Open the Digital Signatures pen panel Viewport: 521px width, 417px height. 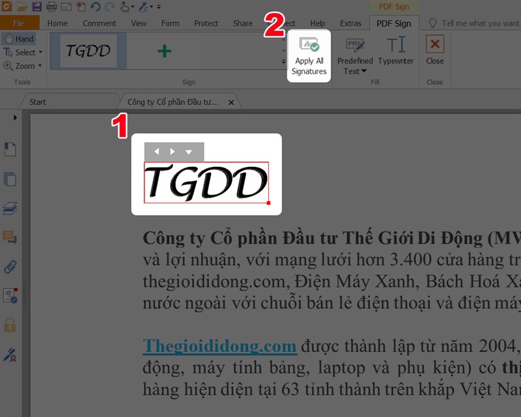click(x=10, y=355)
